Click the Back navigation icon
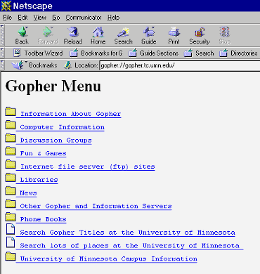Image resolution: width=260 pixels, height=274 pixels. (22, 32)
